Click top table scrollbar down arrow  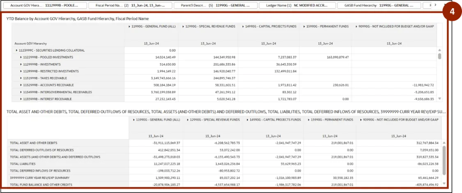pyautogui.click(x=440, y=99)
